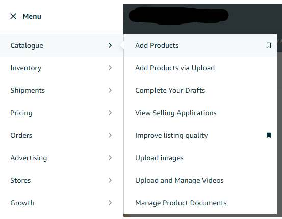Click the Growth chevron icon
Screen dimensions: 282x219
pos(110,203)
